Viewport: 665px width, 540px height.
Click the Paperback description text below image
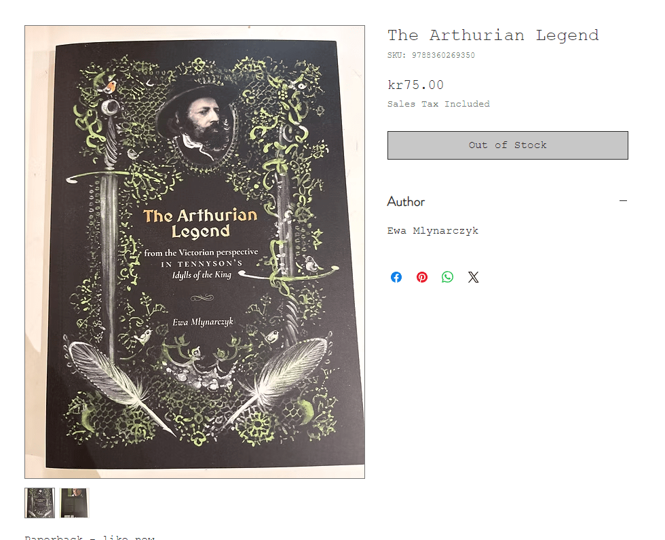click(x=90, y=537)
